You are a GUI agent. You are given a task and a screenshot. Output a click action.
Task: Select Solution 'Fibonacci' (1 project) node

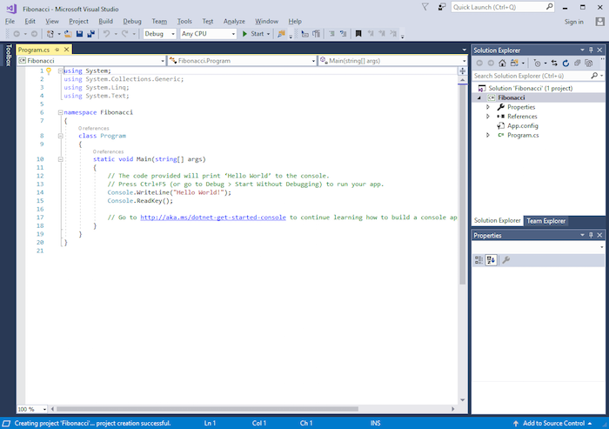click(x=530, y=88)
